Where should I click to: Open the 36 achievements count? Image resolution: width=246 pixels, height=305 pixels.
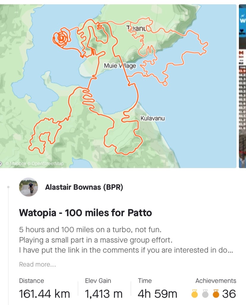[229, 294]
